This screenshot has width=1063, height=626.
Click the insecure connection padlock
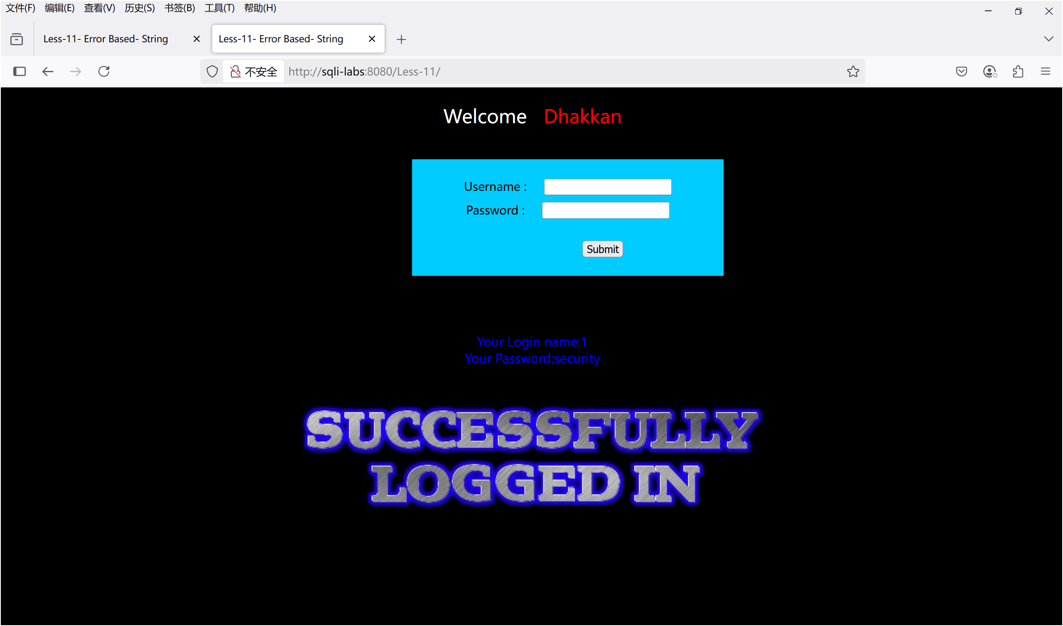coord(235,72)
